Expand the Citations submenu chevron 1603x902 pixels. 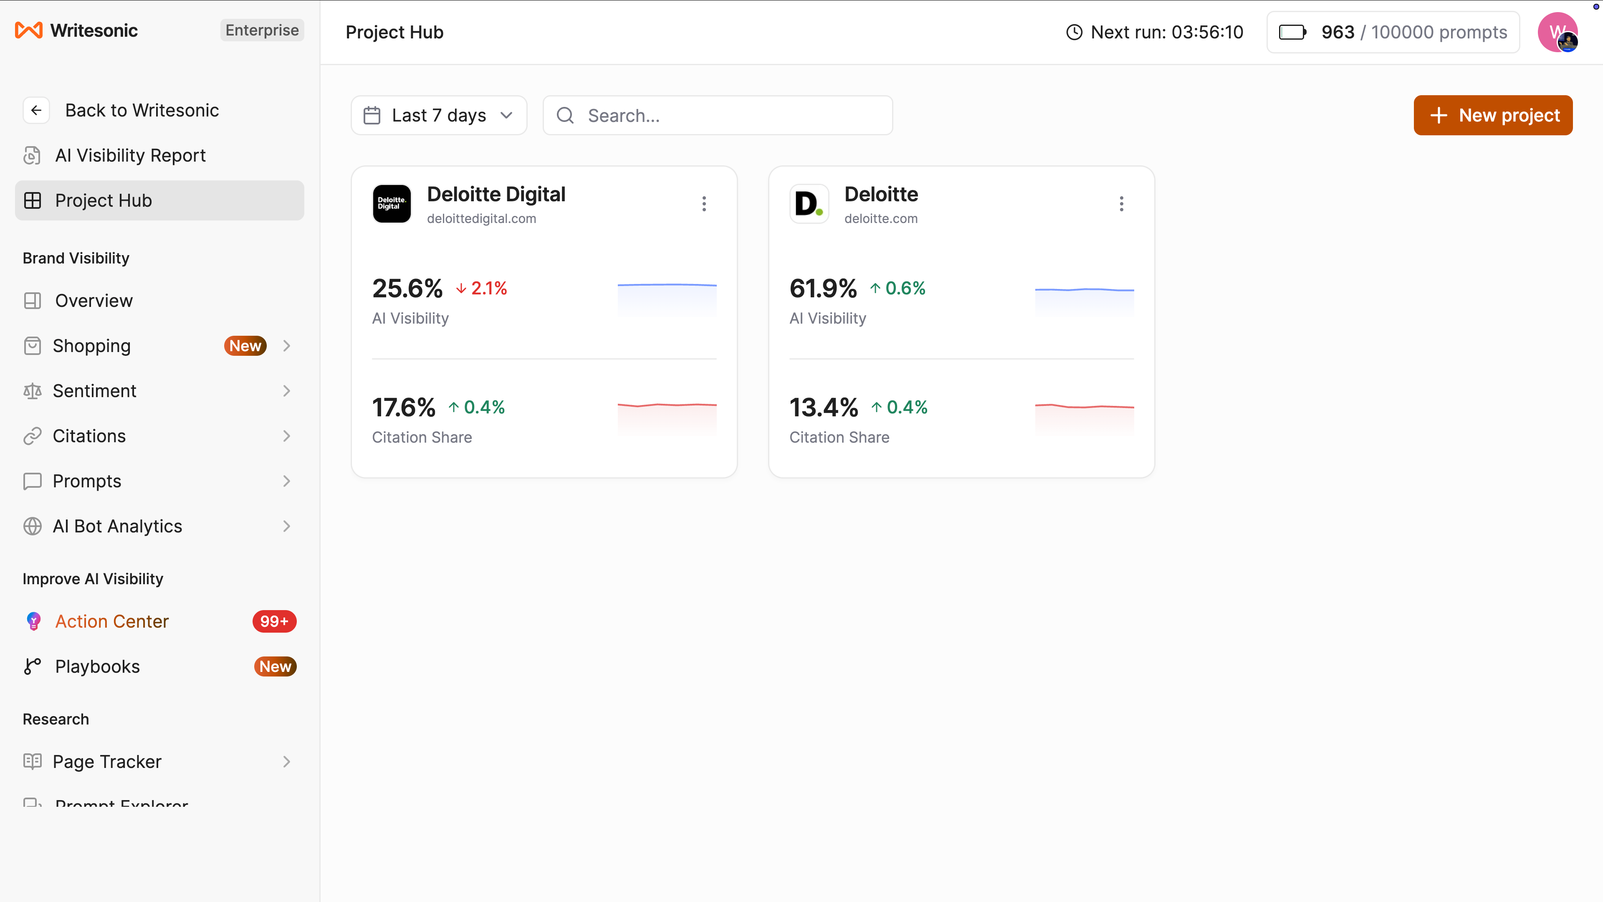pos(286,436)
